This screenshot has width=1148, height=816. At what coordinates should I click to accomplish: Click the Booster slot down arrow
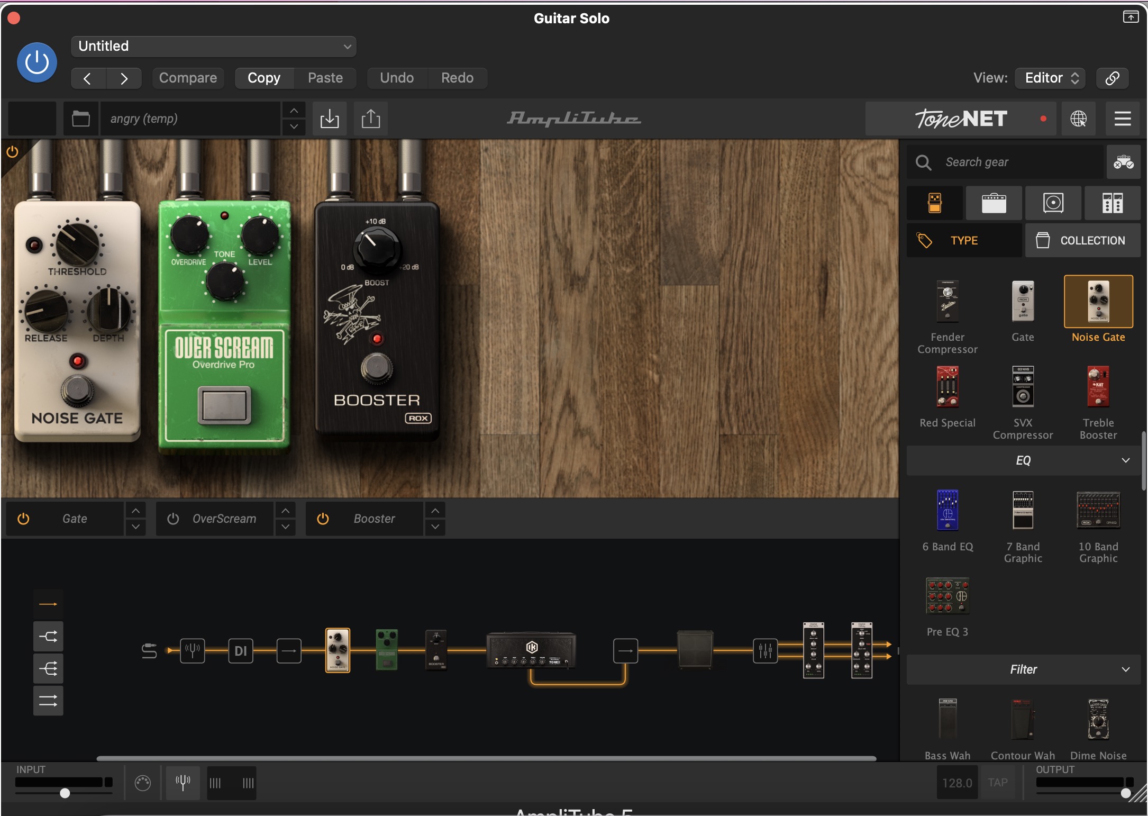[x=435, y=527]
